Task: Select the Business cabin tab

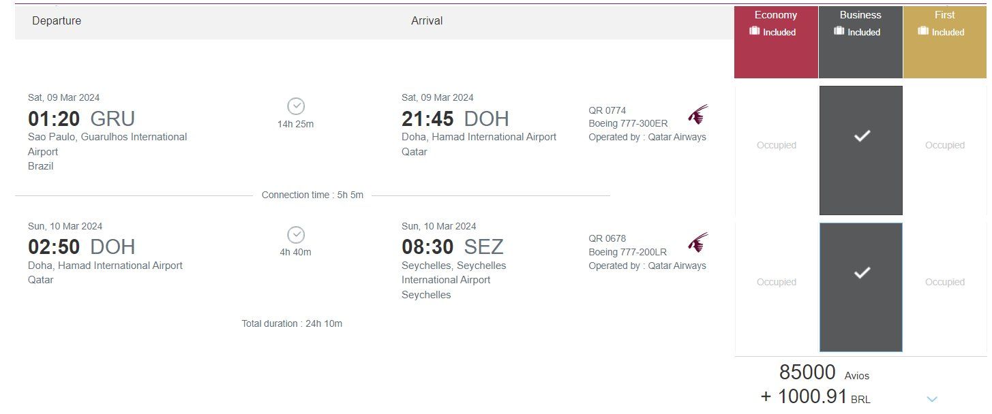Action: (860, 42)
